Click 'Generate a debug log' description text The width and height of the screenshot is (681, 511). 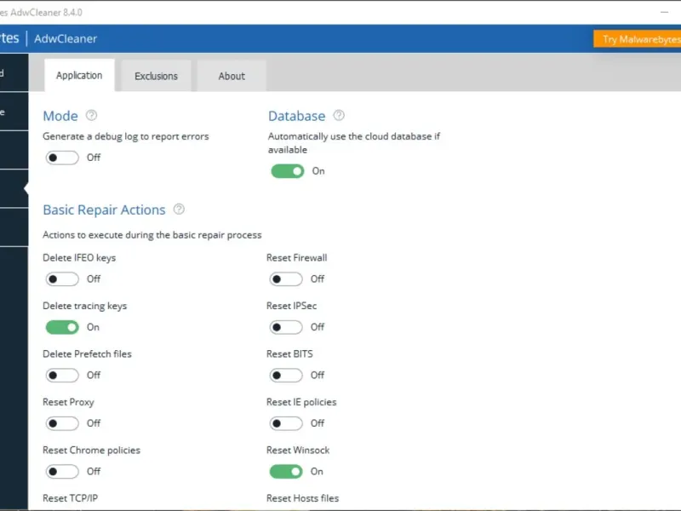tap(126, 136)
